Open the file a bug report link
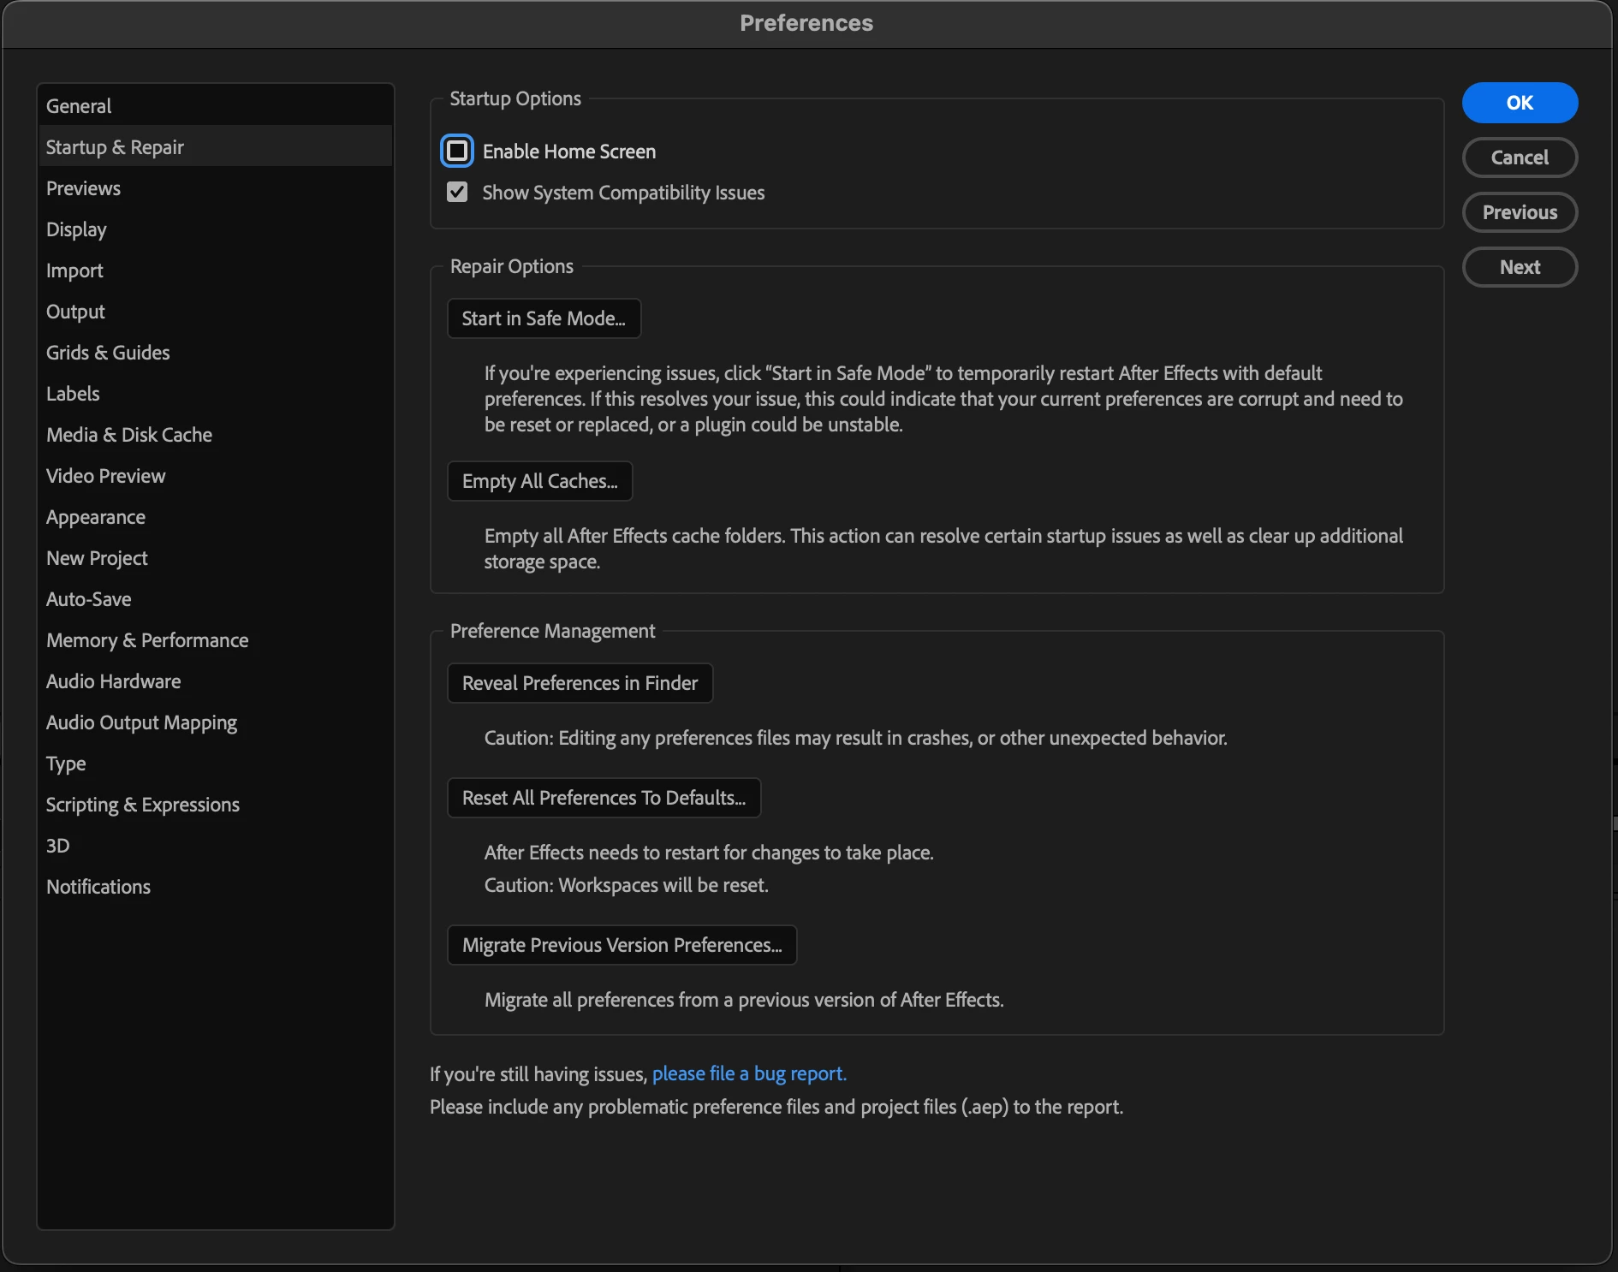Screen dimensions: 1618x1272 pyautogui.click(x=749, y=1073)
